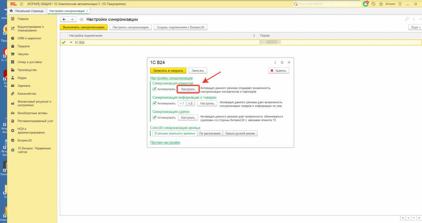Click the red X Удалить button
The image size is (422, 223).
279,71
